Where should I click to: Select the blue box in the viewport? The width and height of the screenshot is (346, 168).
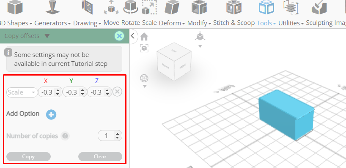(286, 114)
